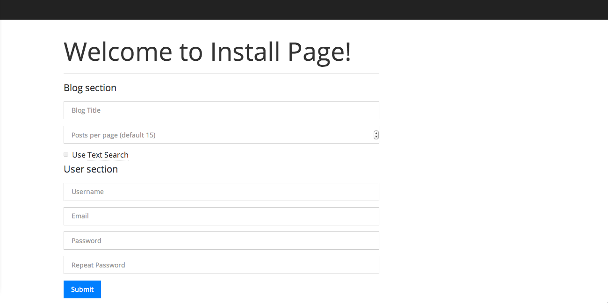Click the dotted-underlined Text Search term

[x=108, y=155]
